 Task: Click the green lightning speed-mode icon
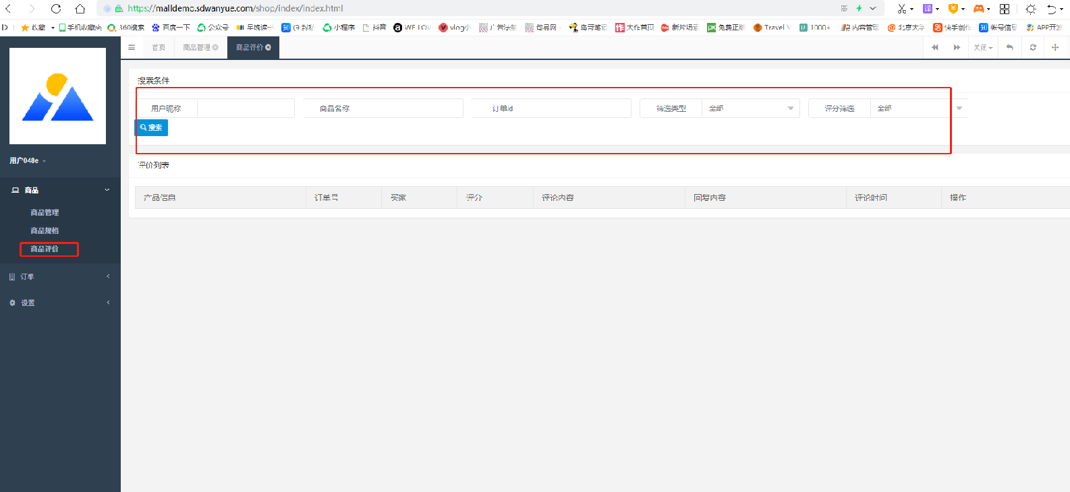click(859, 9)
